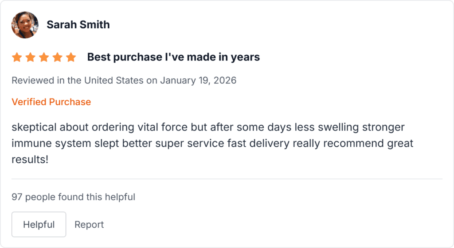Screen dimensions: 454x248
Task: Open Sarah Smith's profile picture
Action: click(x=25, y=25)
